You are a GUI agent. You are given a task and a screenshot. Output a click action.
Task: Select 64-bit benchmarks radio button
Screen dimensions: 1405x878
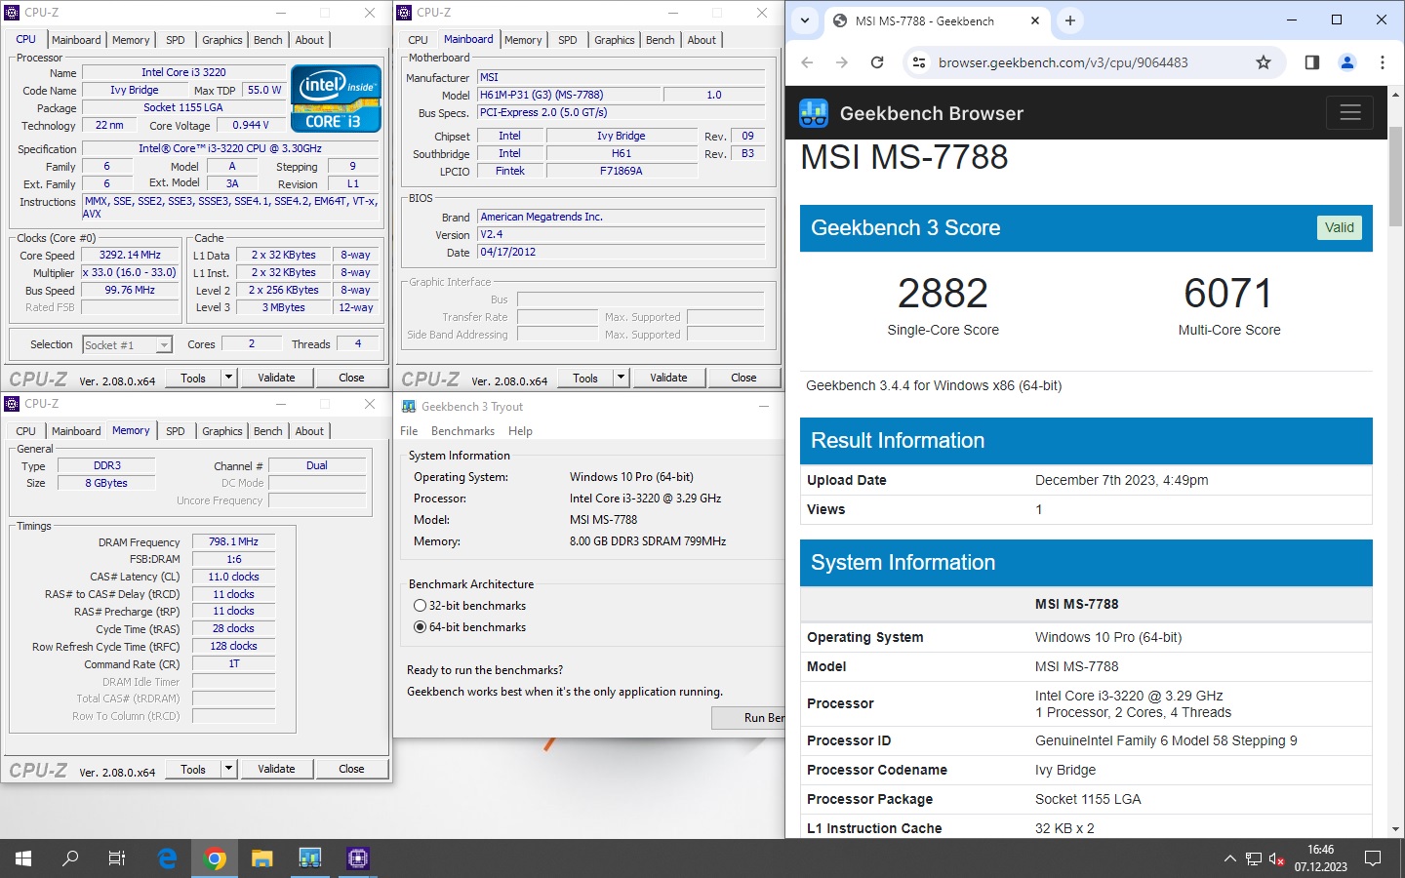[420, 627]
